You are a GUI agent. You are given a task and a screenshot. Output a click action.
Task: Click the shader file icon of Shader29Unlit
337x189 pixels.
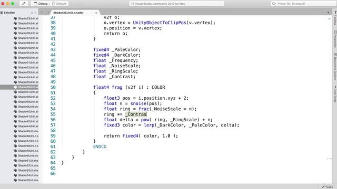click(x=15, y=48)
